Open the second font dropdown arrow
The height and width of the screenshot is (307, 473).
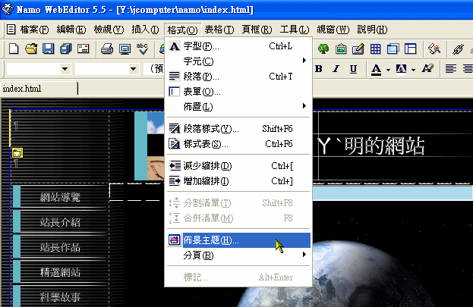pyautogui.click(x=133, y=69)
